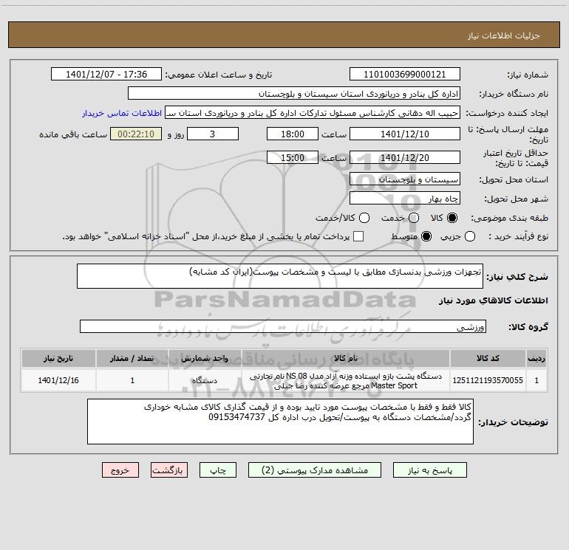569x550 pixels.
Task: Click the شماره نیاز field 1101003699000121
Action: coord(405,75)
